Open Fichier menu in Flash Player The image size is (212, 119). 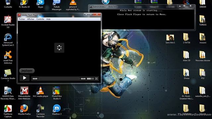tap(22, 19)
